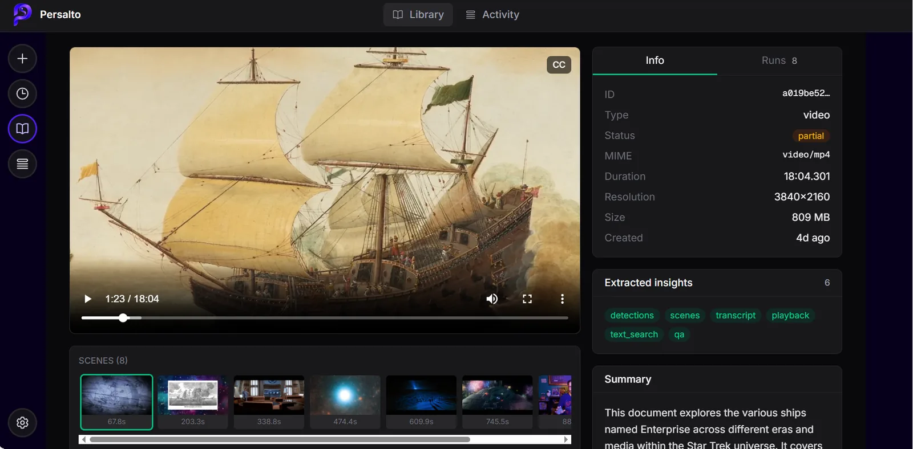The image size is (913, 449).
Task: Click the plus icon in the sidebar
Action: click(22, 59)
